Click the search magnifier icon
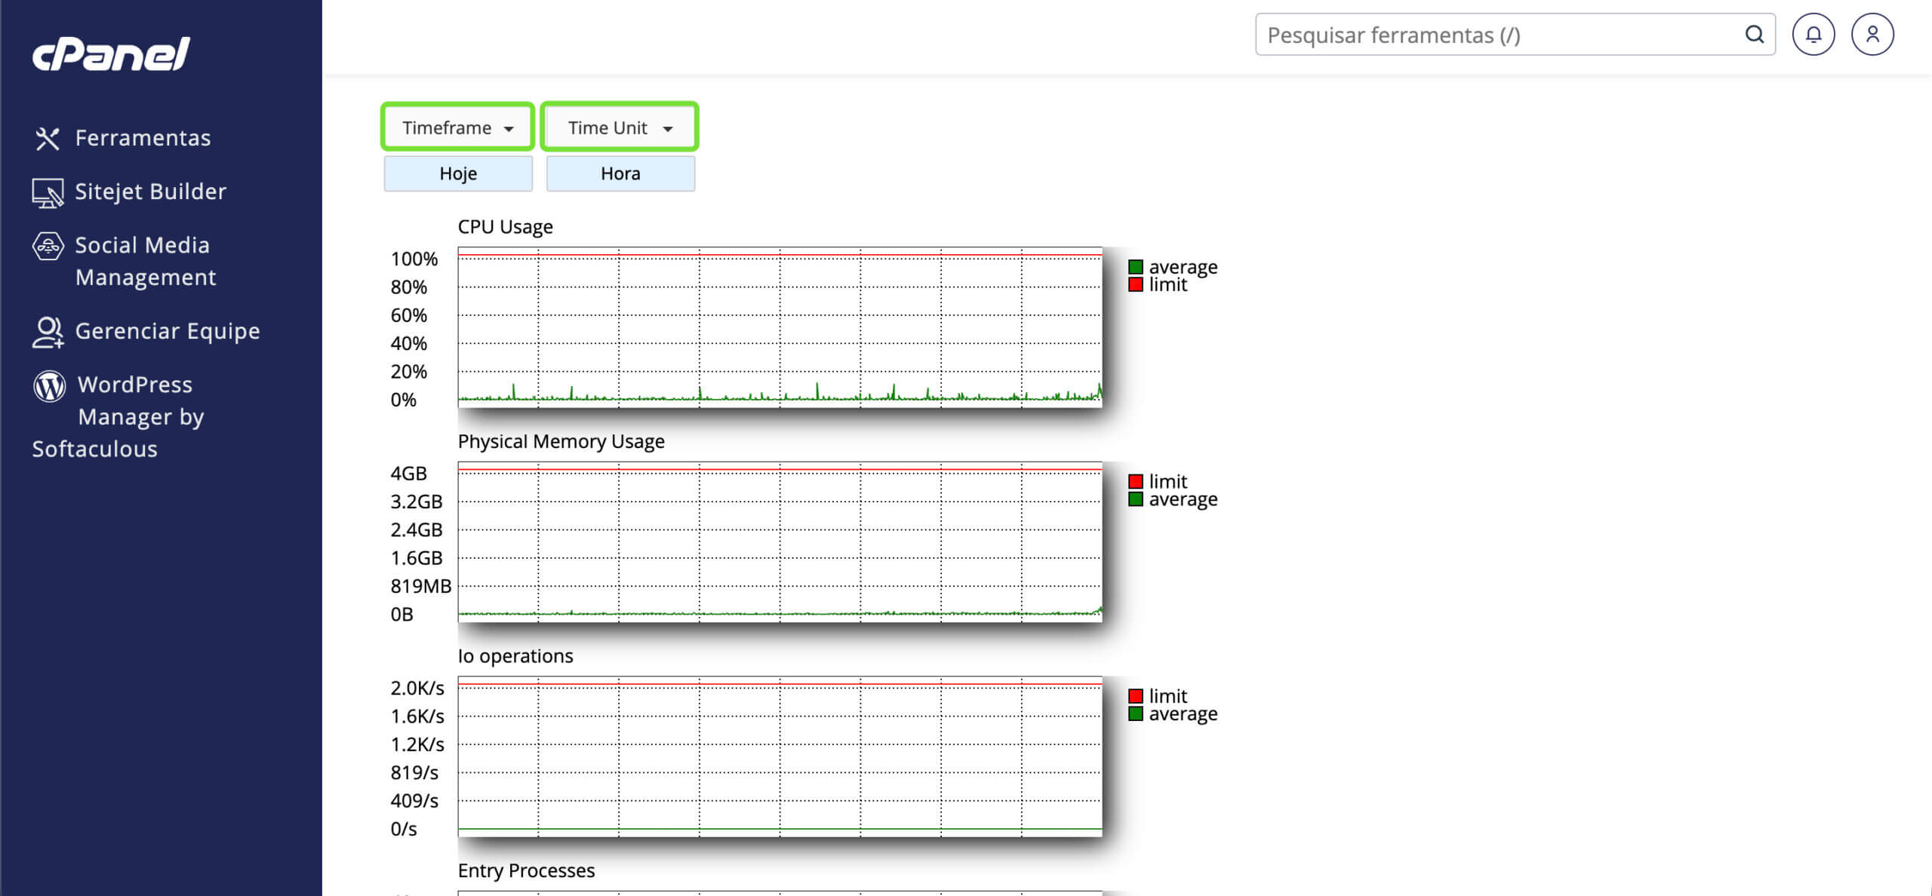Image resolution: width=1932 pixels, height=896 pixels. tap(1755, 35)
